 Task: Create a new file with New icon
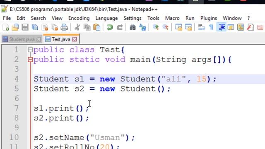(6, 27)
